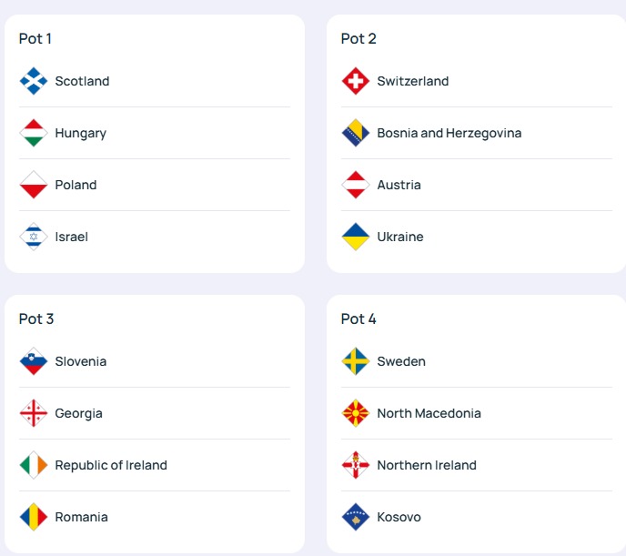Click the Pot 4 heading
Screen dimensions: 626x556
click(x=358, y=318)
